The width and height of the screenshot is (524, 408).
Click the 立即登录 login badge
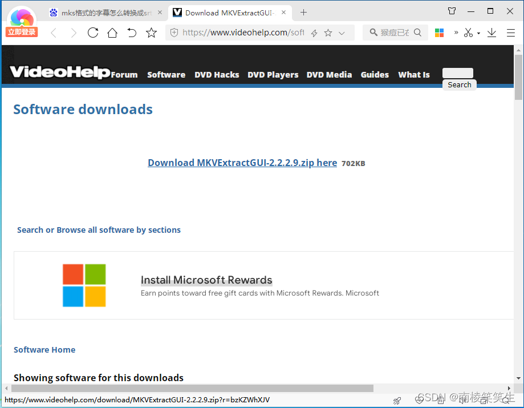[22, 32]
